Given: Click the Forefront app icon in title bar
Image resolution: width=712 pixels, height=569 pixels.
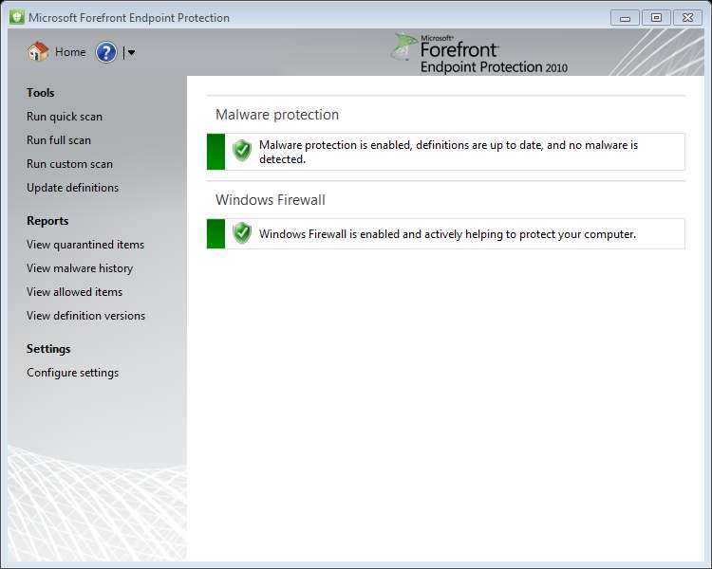Looking at the screenshot, I should click(17, 17).
